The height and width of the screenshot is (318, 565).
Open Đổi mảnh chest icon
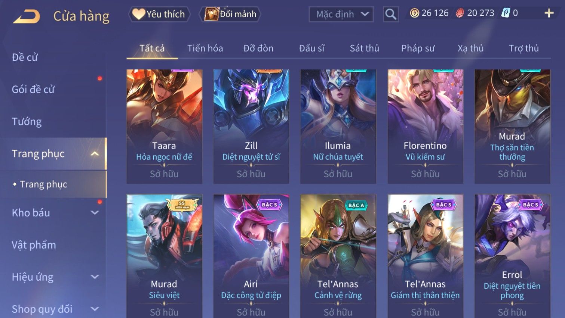click(x=230, y=14)
